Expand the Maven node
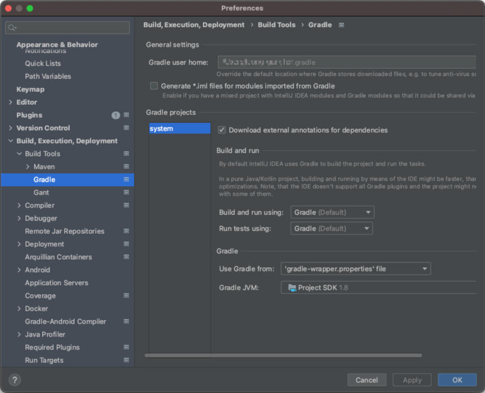This screenshot has width=485, height=393. tap(28, 167)
